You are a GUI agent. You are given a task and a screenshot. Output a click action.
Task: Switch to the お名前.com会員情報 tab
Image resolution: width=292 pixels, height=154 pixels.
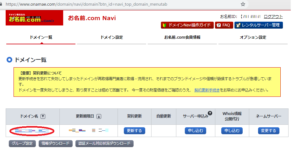pyautogui.click(x=182, y=37)
